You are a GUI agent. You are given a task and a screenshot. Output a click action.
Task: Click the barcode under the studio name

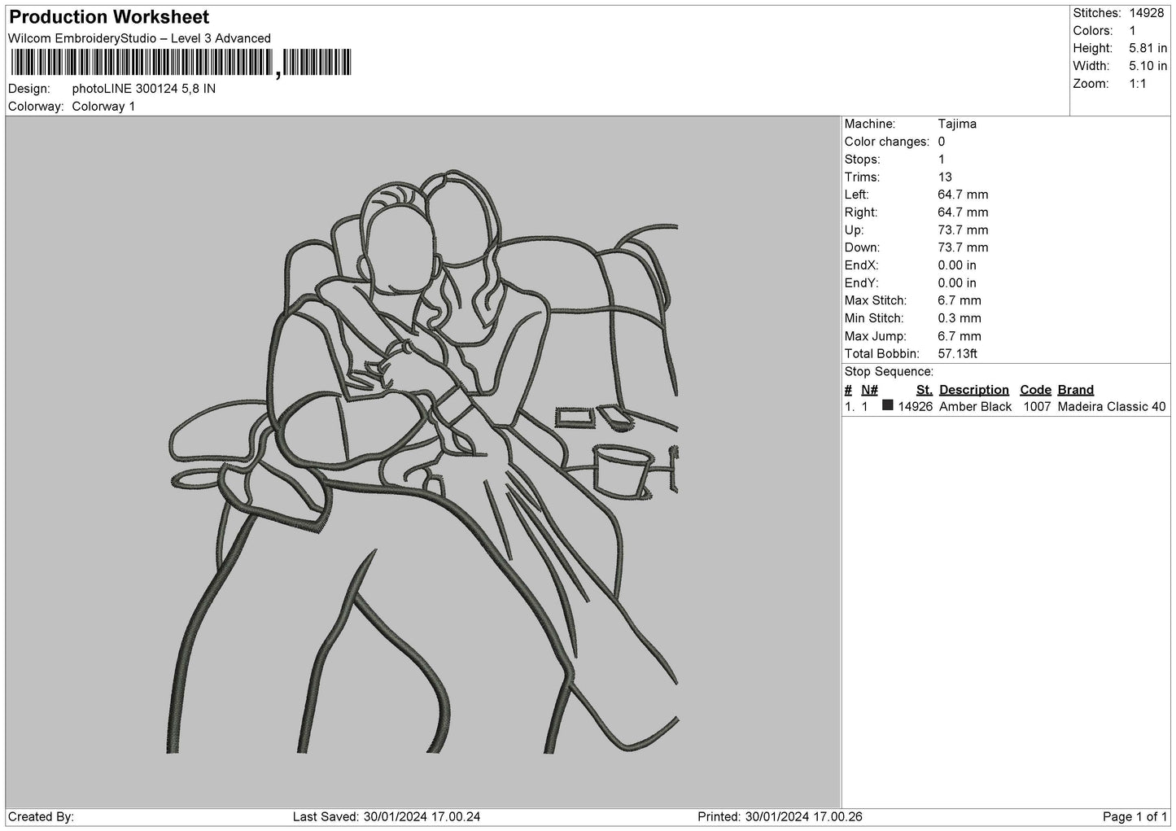pyautogui.click(x=181, y=63)
